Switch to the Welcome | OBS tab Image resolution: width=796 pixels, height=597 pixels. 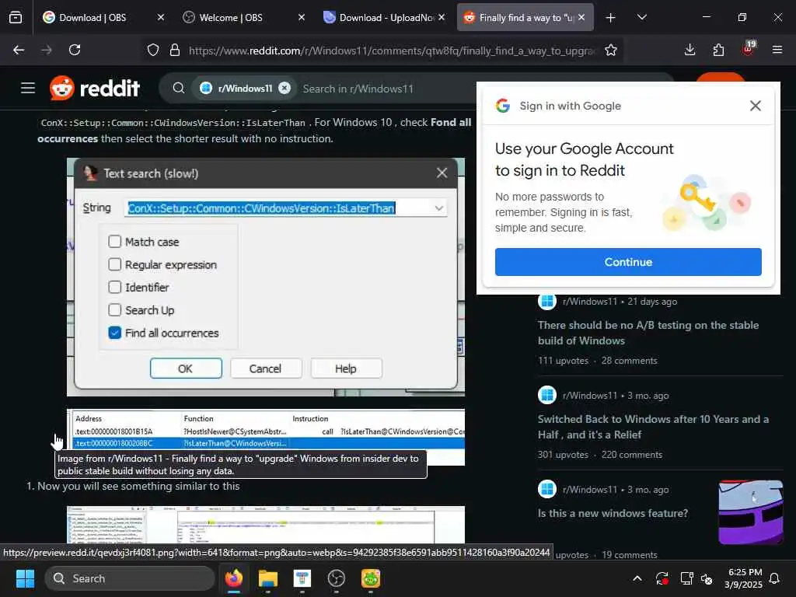click(244, 18)
